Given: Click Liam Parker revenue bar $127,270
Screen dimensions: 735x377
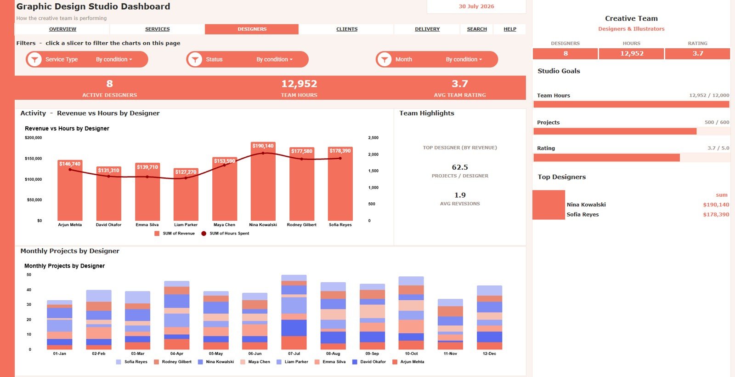Looking at the screenshot, I should pyautogui.click(x=186, y=194).
